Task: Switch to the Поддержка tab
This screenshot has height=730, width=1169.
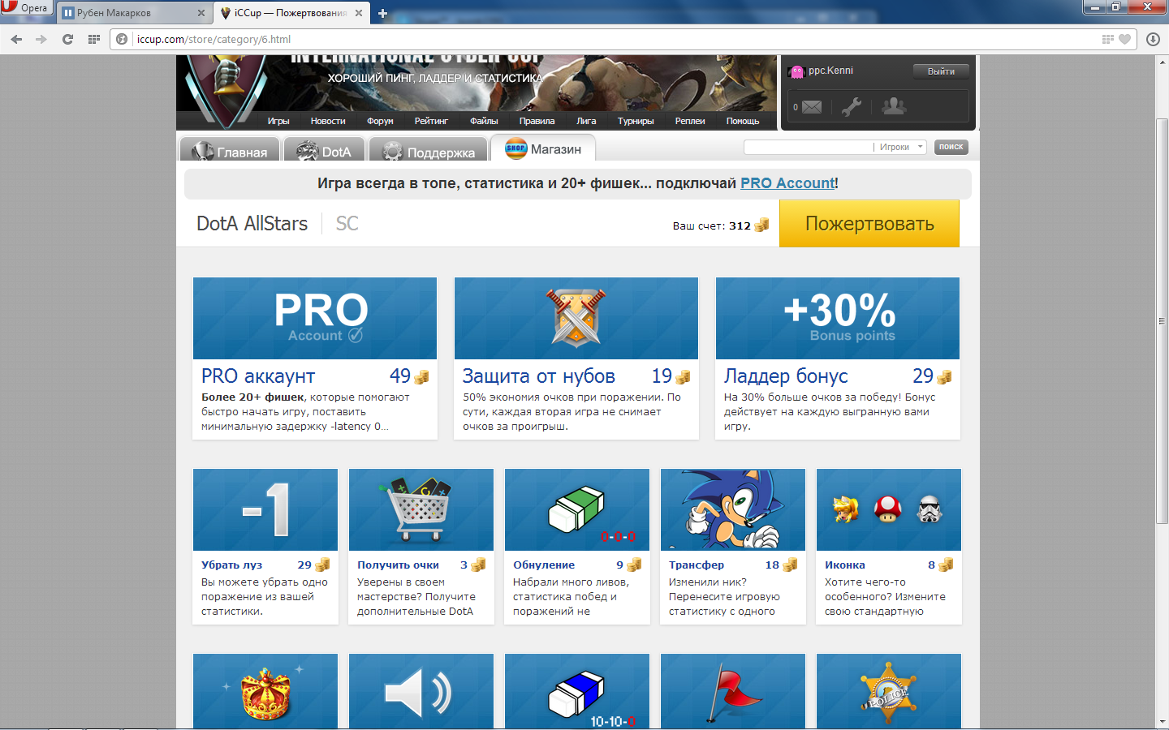Action: click(429, 151)
